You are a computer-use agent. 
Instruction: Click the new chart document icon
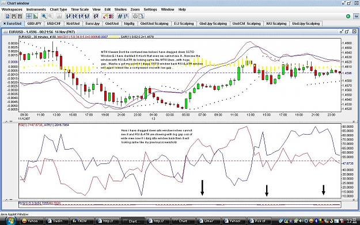click(x=7, y=16)
